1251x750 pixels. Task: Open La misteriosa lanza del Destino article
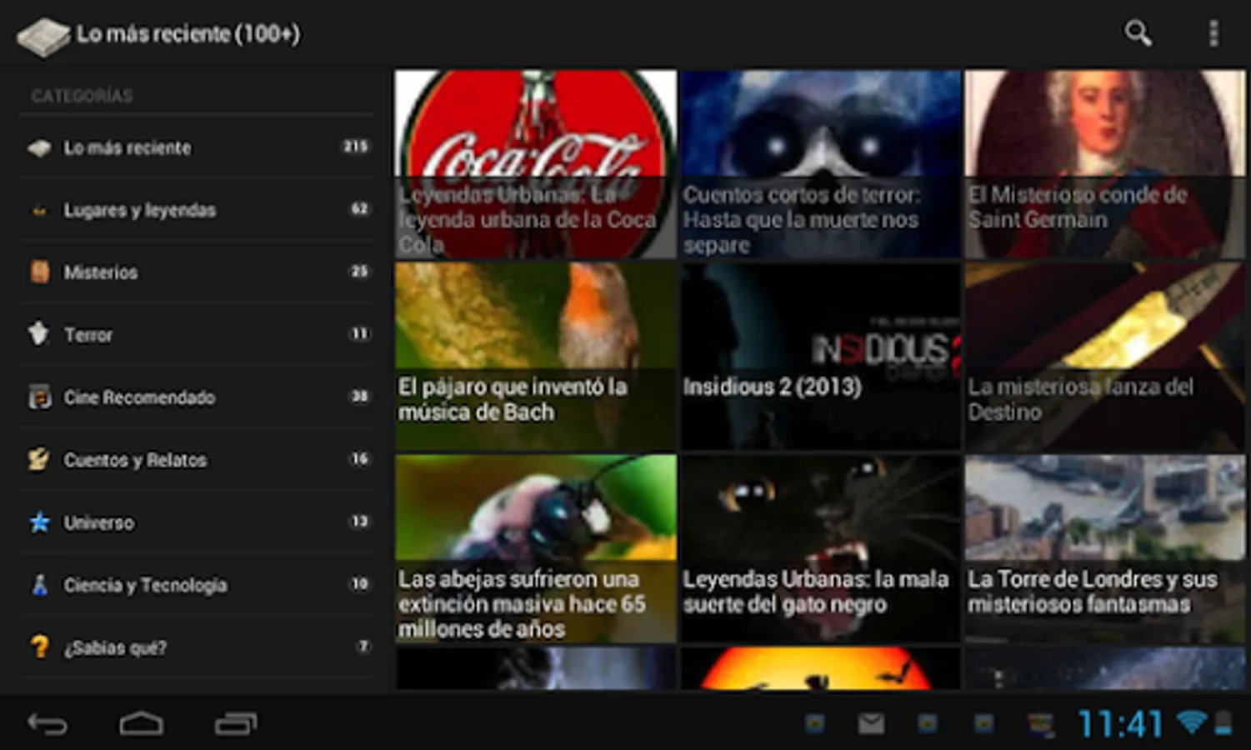[1105, 357]
